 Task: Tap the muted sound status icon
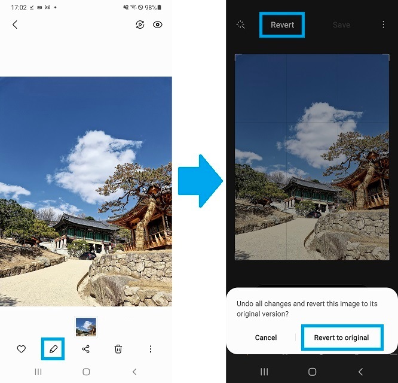coord(126,7)
